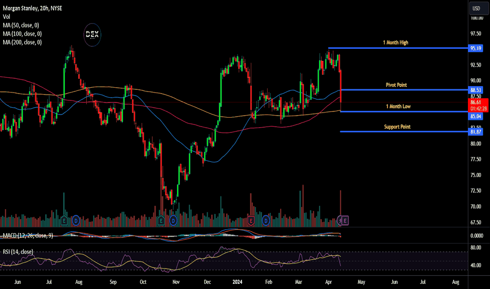490x289 pixels.
Task: Click the 77.50 price scale value
Action: [476, 159]
